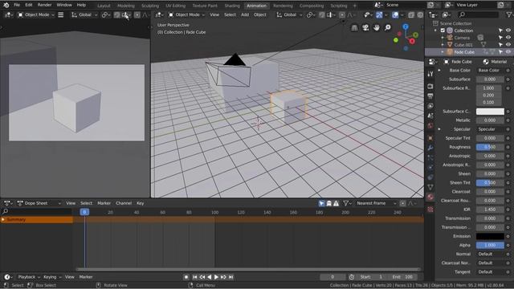Toggle auto keying record button
Viewport: 514px width, 289px height.
click(186, 277)
